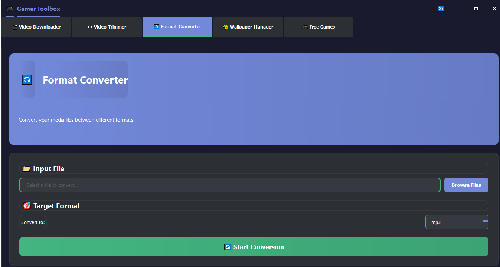
Task: Click the Target Format bullseye icon
Action: (x=27, y=206)
